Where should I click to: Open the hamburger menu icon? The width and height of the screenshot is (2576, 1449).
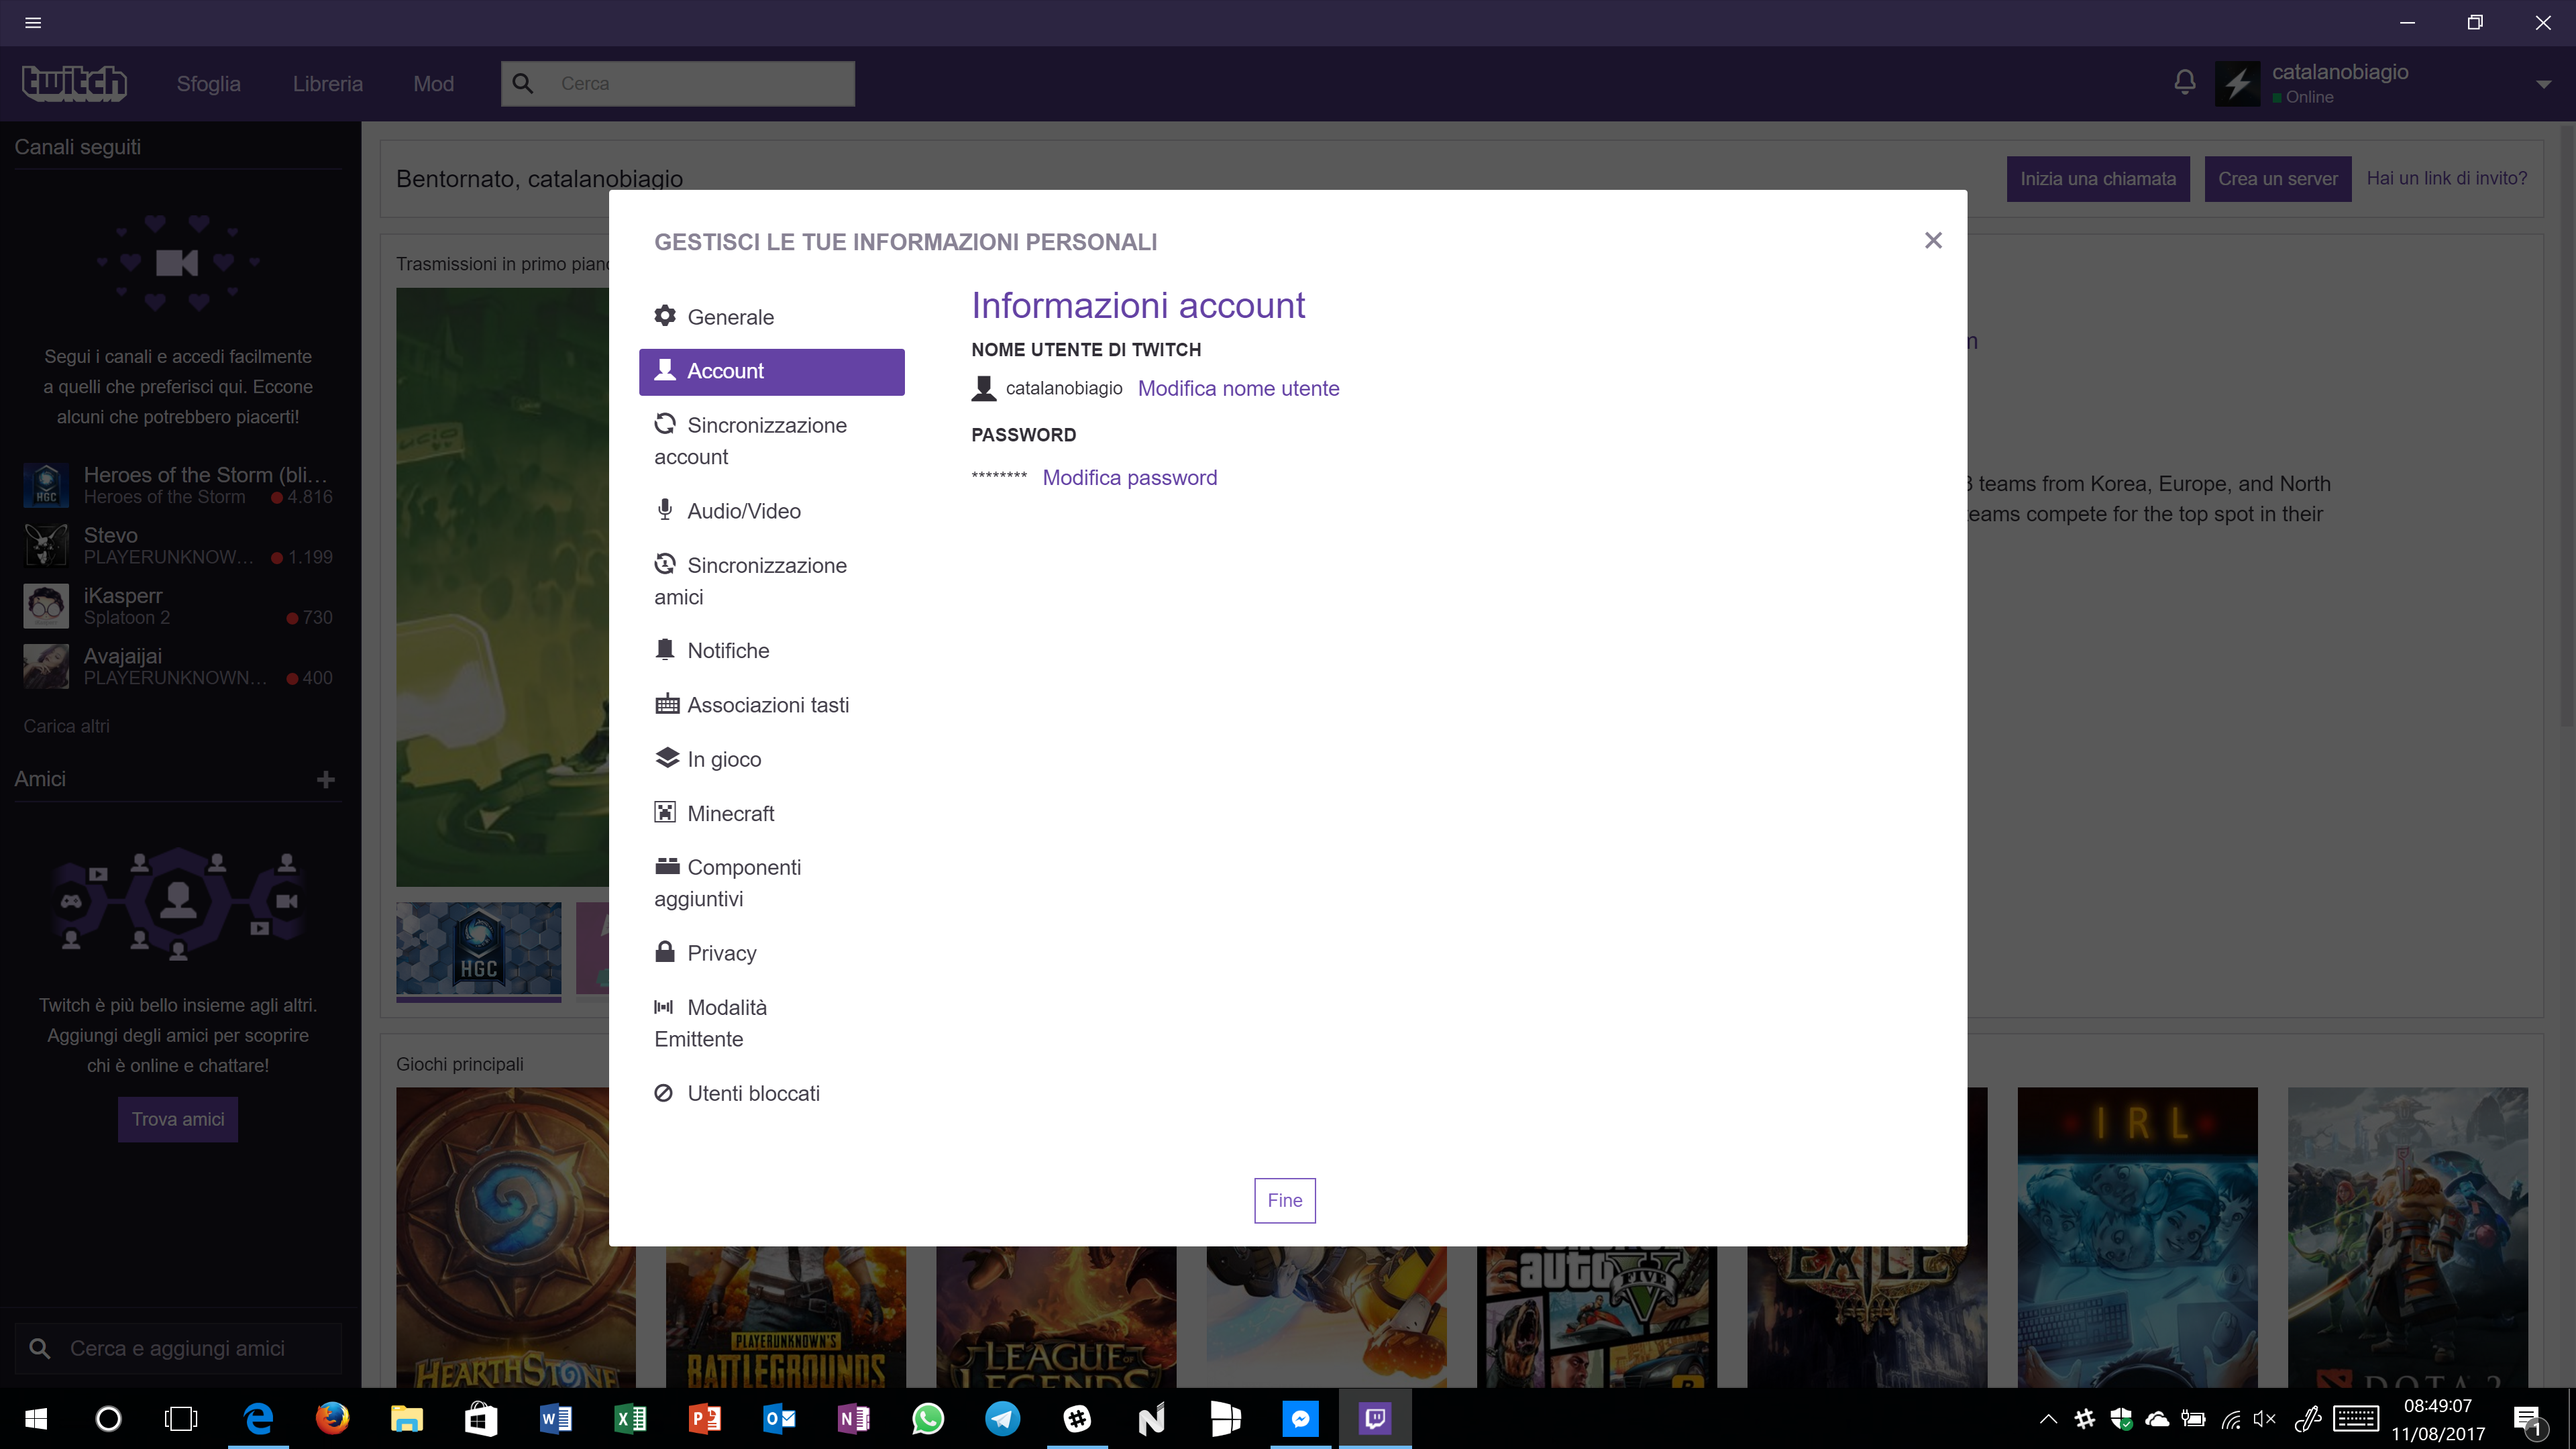[33, 22]
